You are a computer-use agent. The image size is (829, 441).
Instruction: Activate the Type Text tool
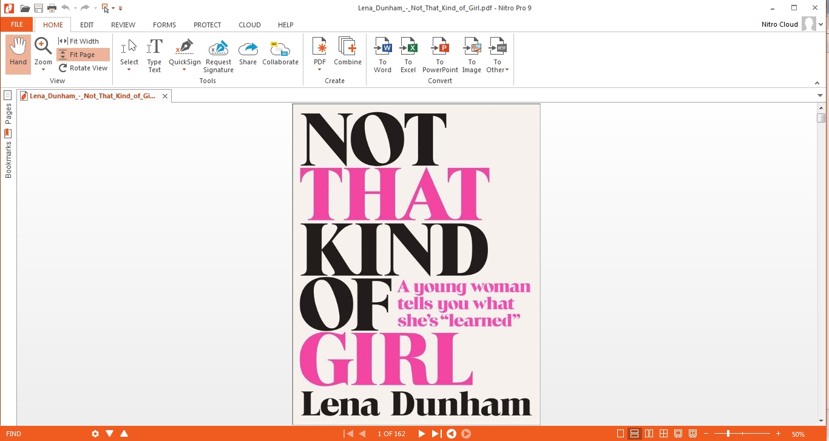(155, 55)
